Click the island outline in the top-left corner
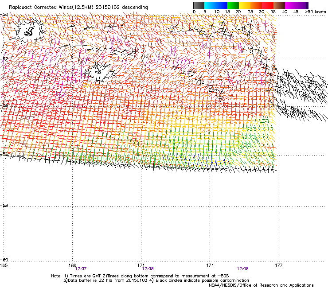The image size is (328, 288). coord(29,31)
